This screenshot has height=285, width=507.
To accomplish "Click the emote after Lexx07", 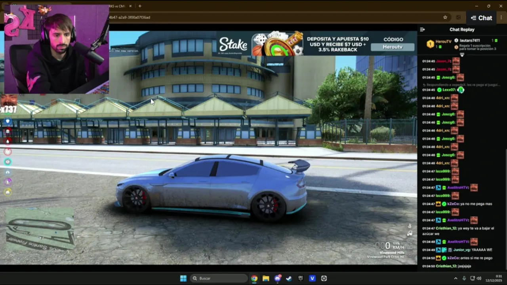I will 461,90.
